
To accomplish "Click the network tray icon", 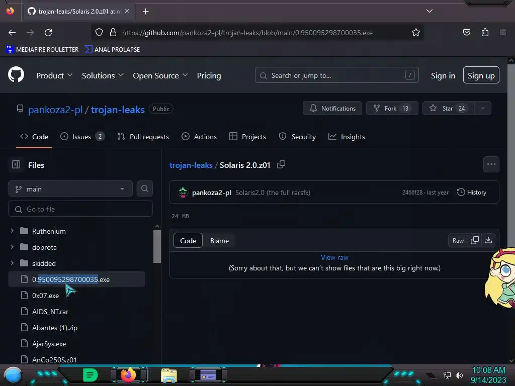I will 447,375.
